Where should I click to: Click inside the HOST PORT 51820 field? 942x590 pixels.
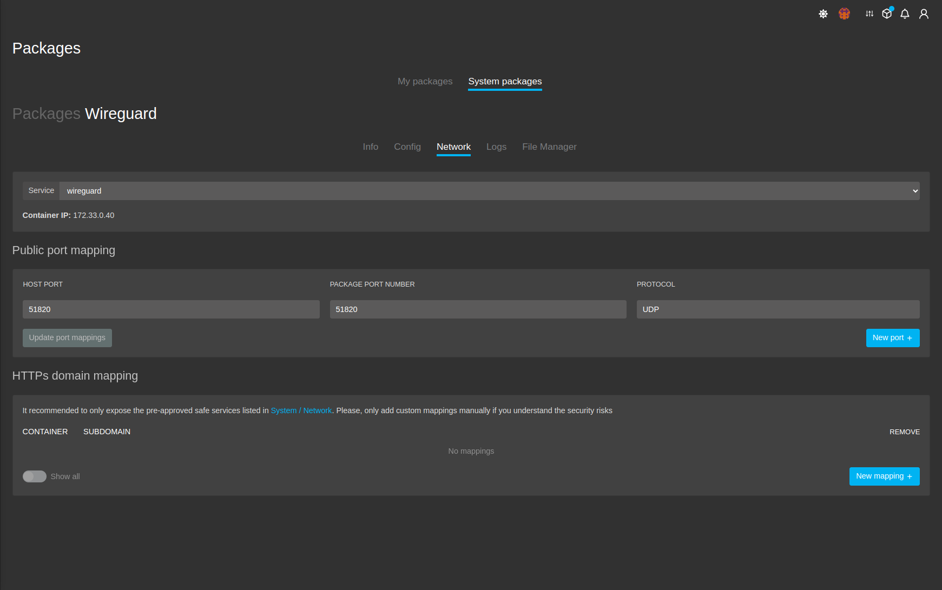tap(170, 309)
